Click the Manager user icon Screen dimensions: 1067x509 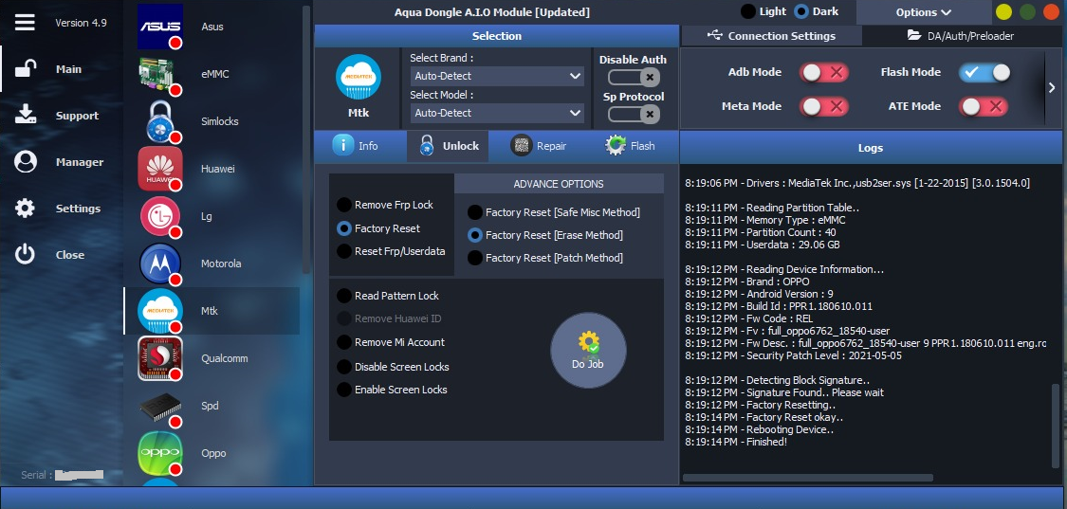(x=26, y=162)
